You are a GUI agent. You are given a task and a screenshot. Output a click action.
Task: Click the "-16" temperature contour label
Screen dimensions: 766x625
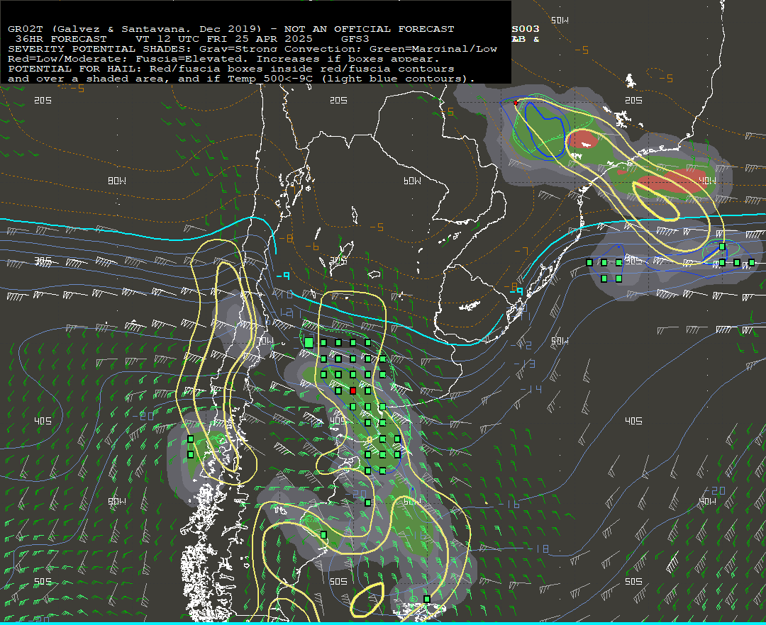509,504
